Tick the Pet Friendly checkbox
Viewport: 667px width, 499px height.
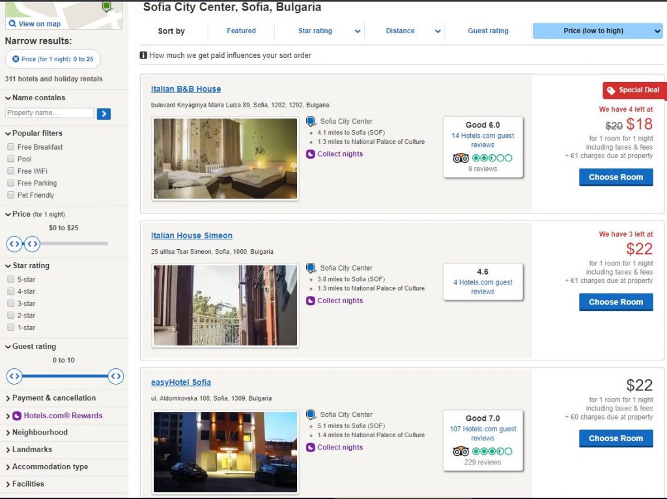(x=11, y=195)
